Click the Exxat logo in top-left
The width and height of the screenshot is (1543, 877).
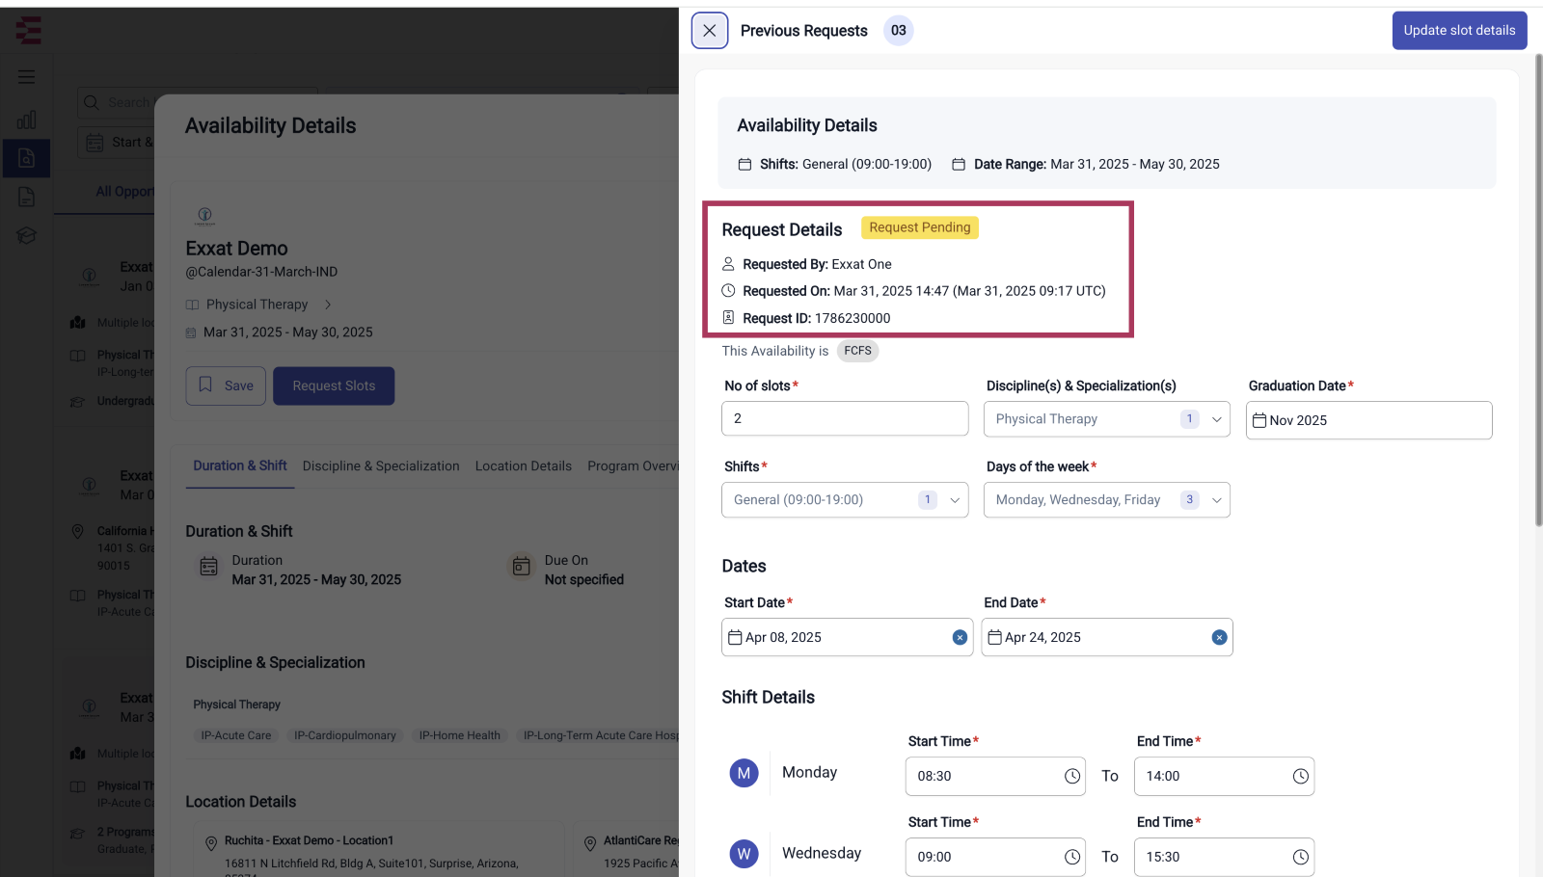[x=29, y=31]
